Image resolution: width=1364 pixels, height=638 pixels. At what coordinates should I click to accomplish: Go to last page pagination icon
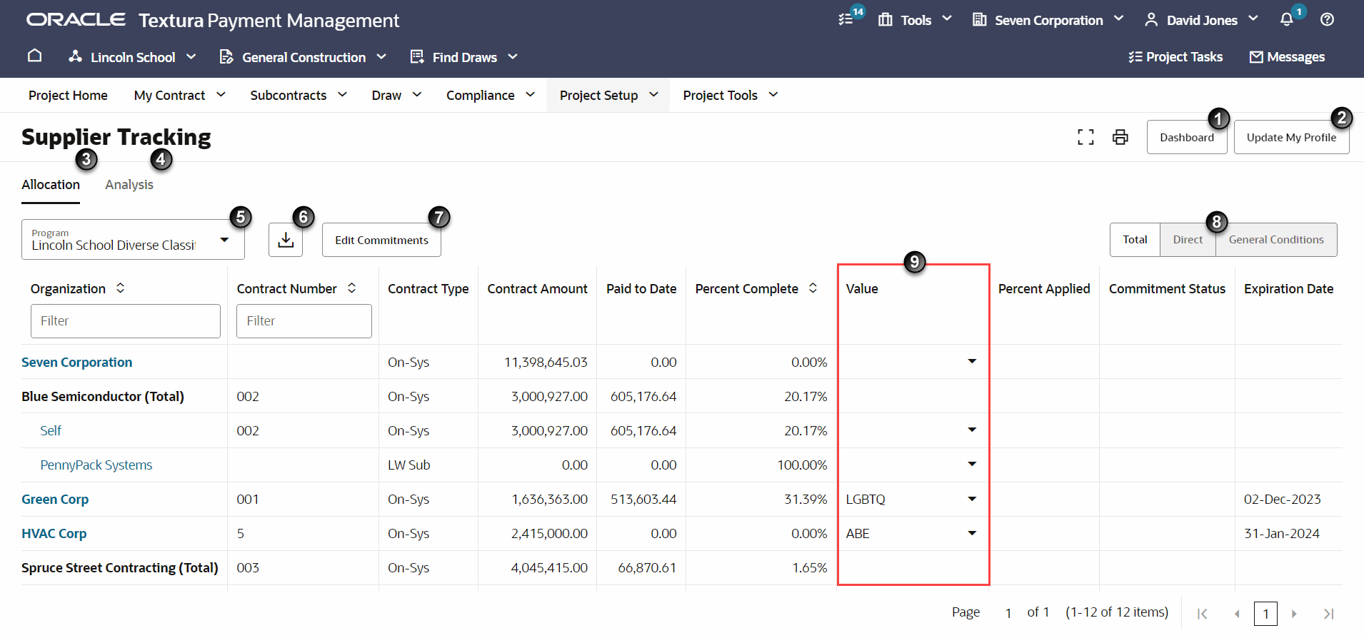coord(1328,614)
